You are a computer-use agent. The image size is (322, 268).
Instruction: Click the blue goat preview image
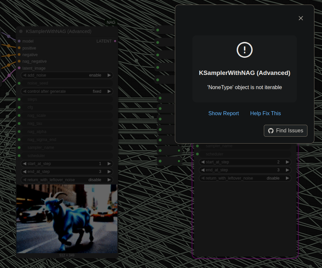click(x=67, y=219)
